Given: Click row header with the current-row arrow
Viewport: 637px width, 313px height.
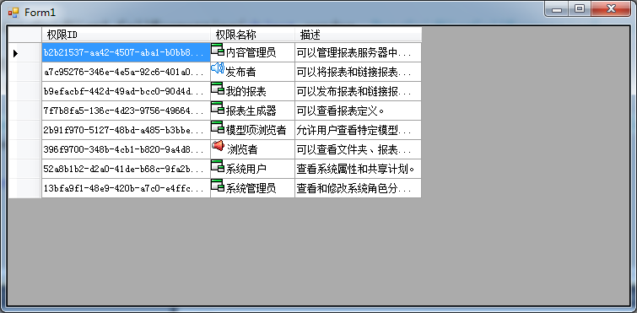Looking at the screenshot, I should coord(24,52).
